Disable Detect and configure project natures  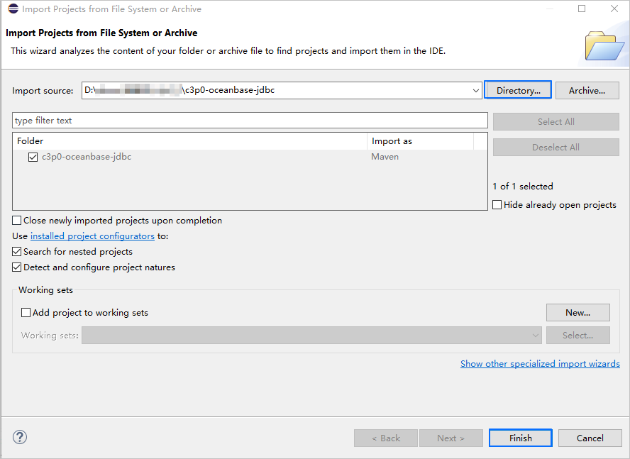(18, 267)
